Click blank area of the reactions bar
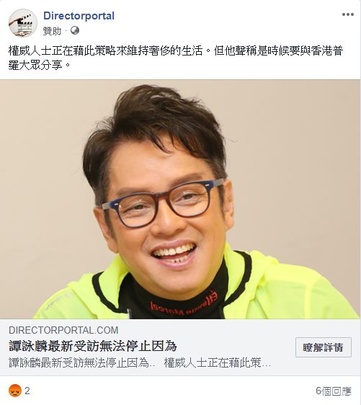This screenshot has width=361, height=405. tap(171, 391)
